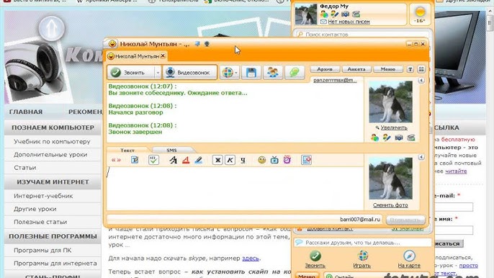Open ГЛАВНАЯ on the website menu

[26, 112]
